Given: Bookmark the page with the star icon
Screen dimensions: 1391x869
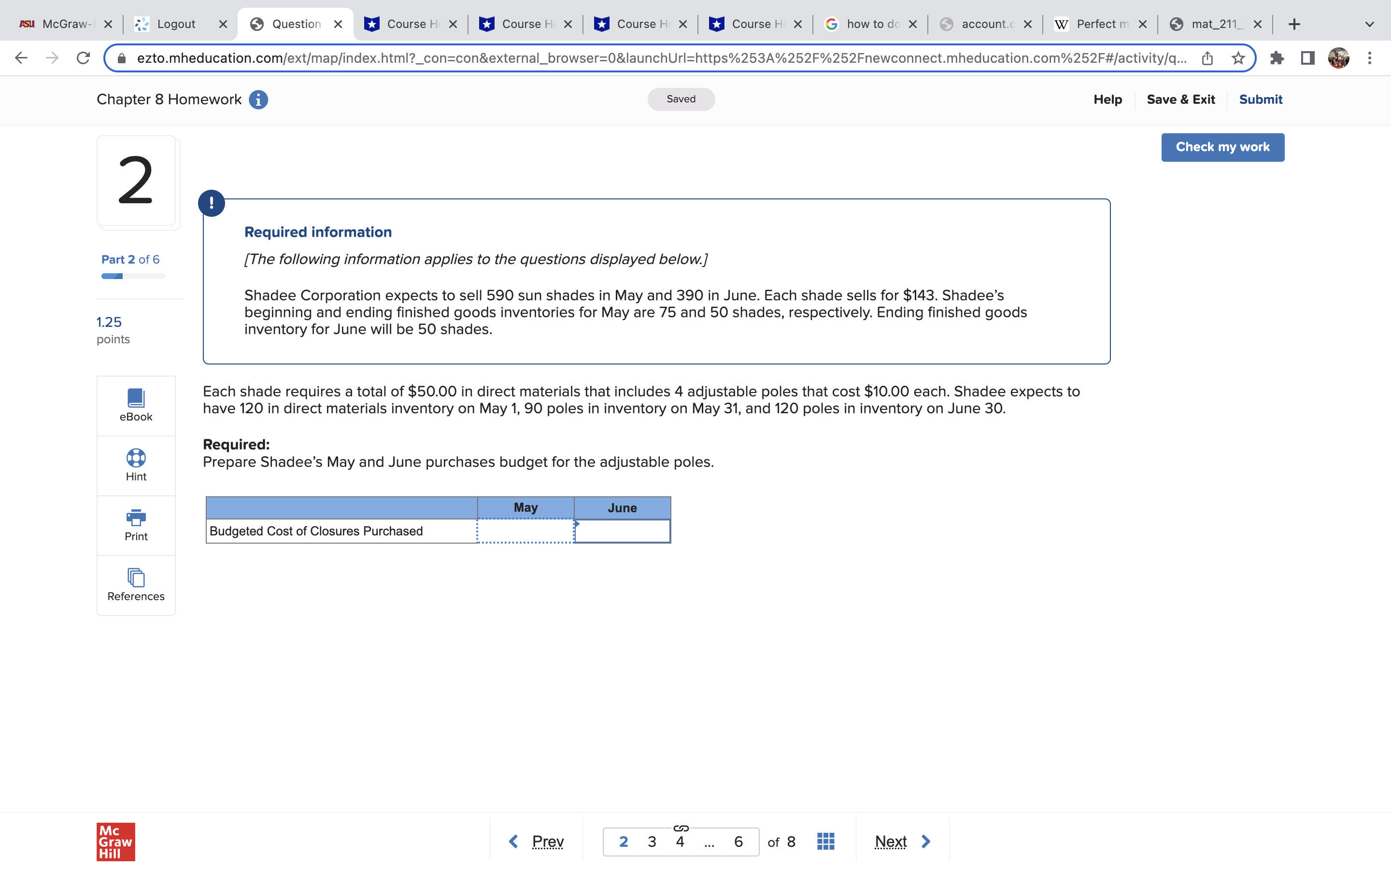Looking at the screenshot, I should (1237, 57).
